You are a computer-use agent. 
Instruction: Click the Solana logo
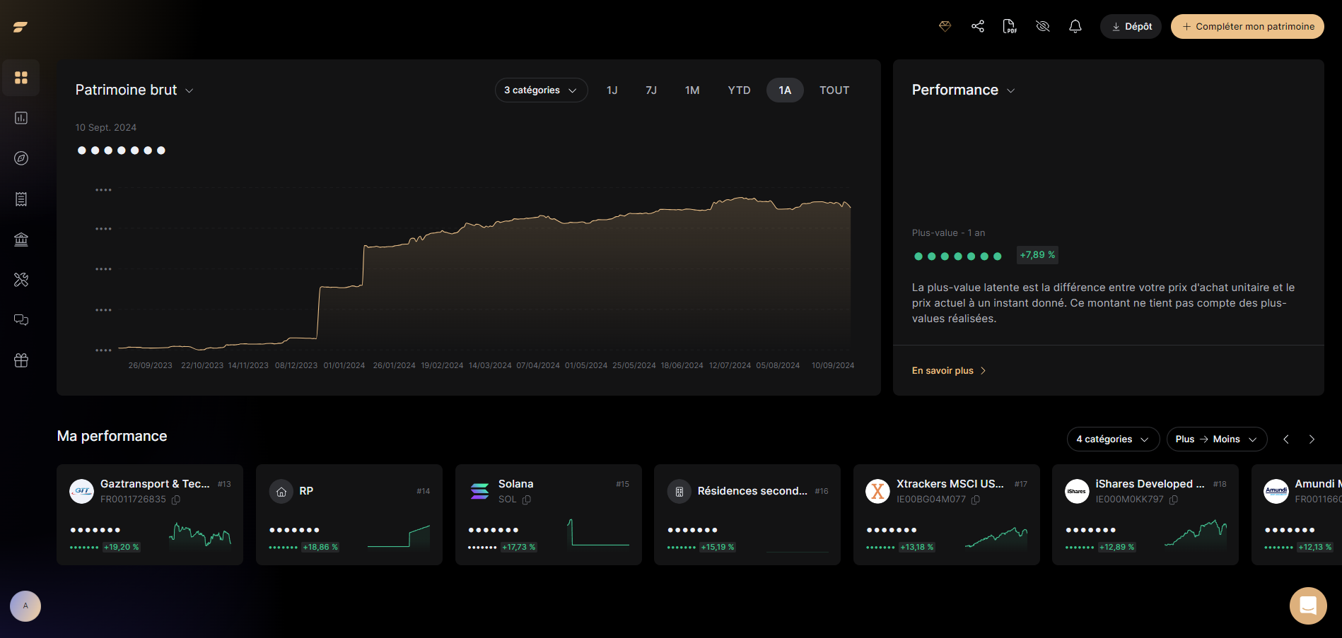pos(480,491)
